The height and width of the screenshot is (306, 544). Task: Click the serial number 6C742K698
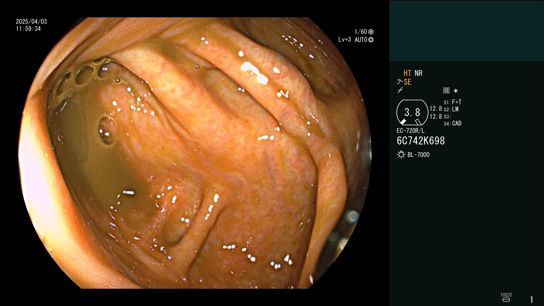pos(421,141)
